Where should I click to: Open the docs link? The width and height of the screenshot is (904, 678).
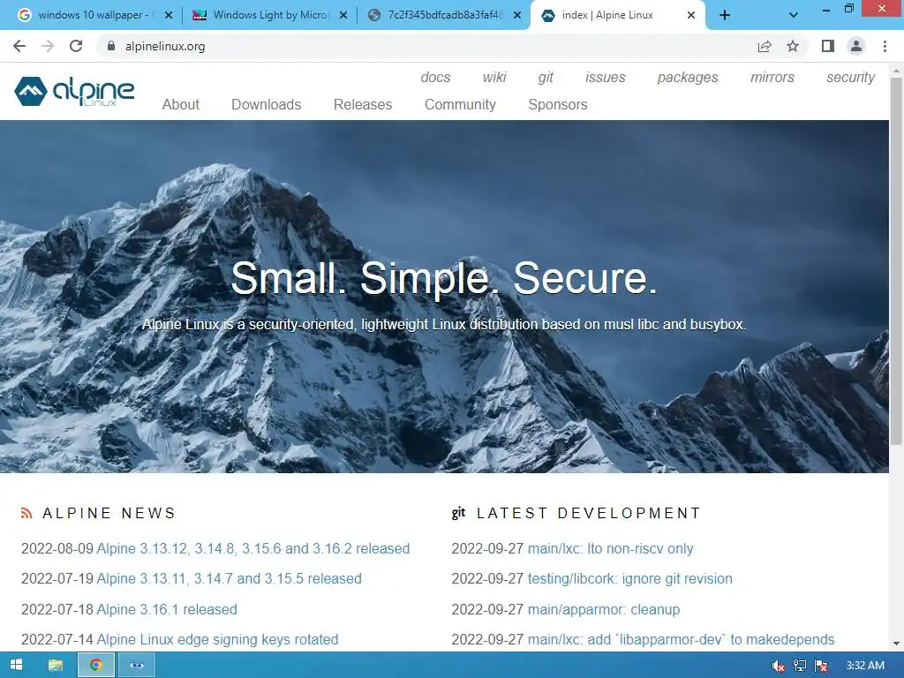pos(435,78)
